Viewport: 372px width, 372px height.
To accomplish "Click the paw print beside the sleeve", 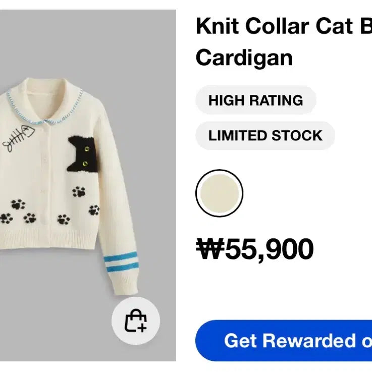I will tap(94, 210).
